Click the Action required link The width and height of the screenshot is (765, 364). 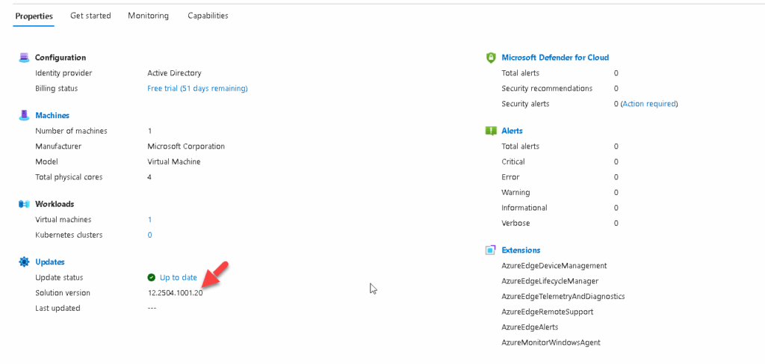tap(649, 104)
